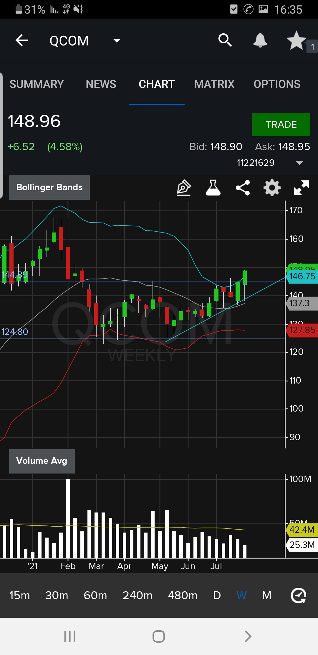Tap the chart refresh/reset clock icon

coord(299,595)
